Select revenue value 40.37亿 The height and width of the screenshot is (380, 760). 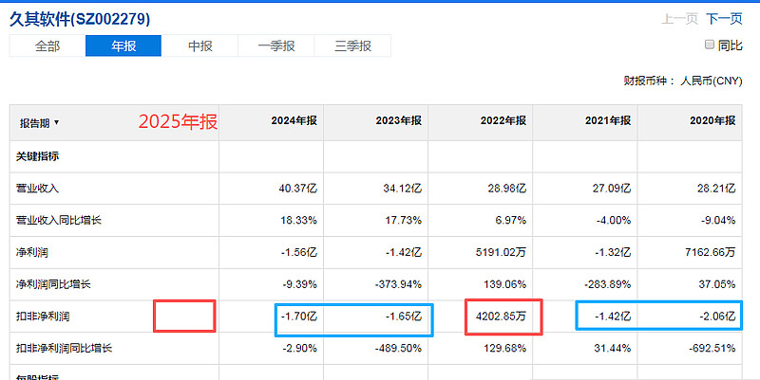[x=297, y=188]
